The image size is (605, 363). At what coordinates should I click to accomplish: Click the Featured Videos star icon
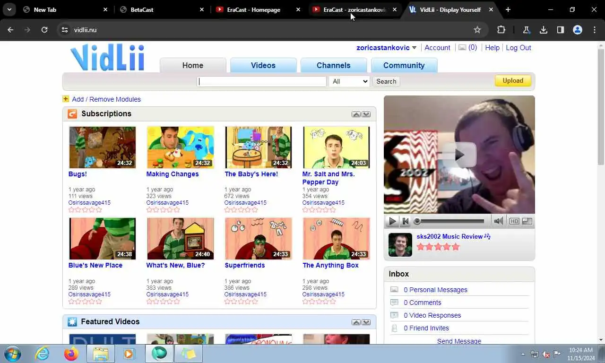(x=72, y=322)
